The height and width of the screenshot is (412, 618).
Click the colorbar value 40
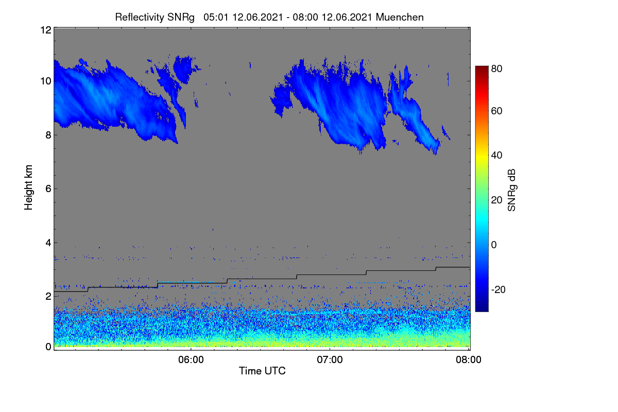click(x=496, y=155)
